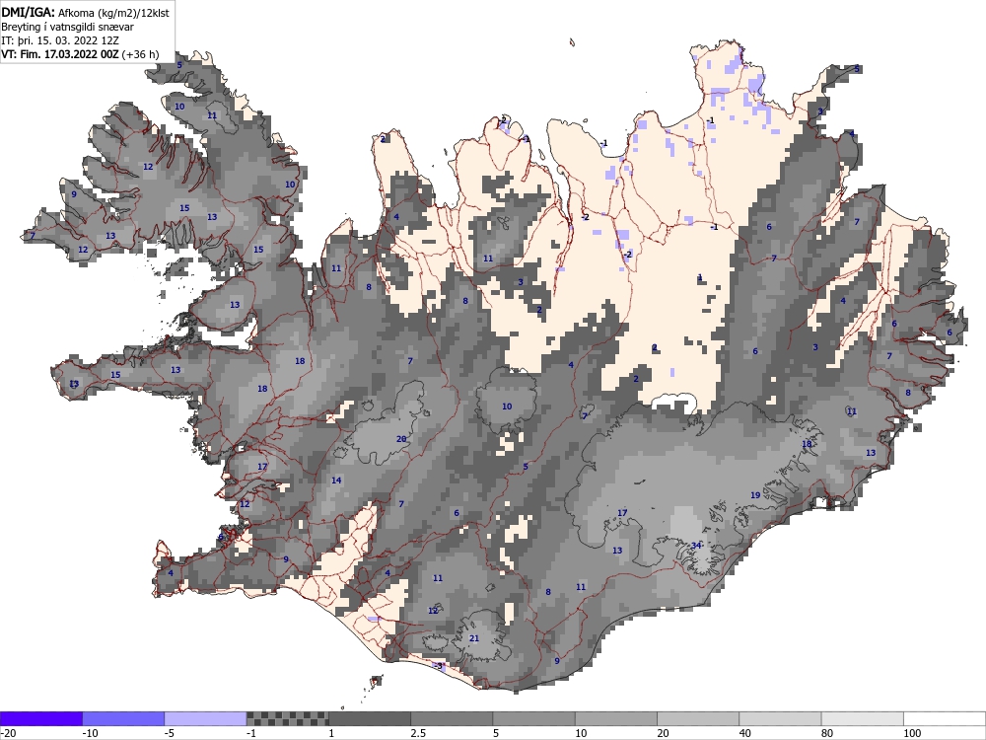Image resolution: width=986 pixels, height=740 pixels.
Task: Click the "VT: Fim. 17.03.2022 00Z (+36 h)" line
Action: pos(80,54)
